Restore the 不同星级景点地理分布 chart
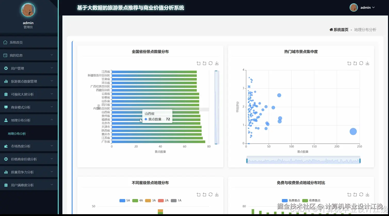Screen dimensions: 389x216 [210, 195]
